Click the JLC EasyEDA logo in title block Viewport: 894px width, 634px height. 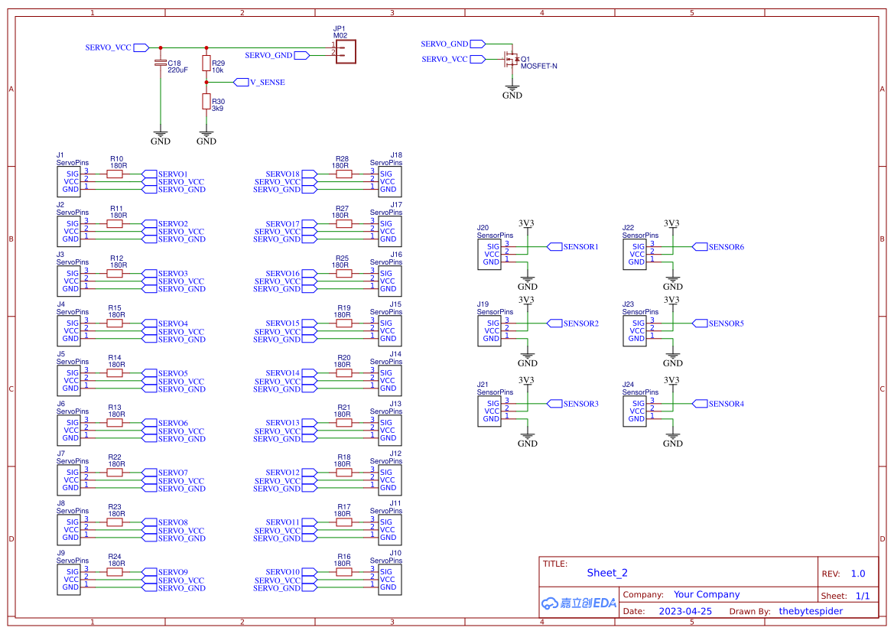(x=578, y=603)
